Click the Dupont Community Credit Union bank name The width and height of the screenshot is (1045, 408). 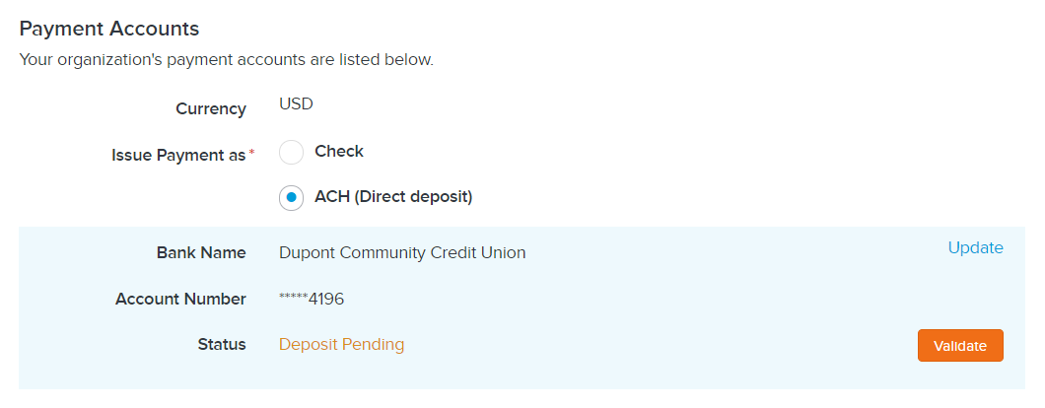[x=402, y=253]
